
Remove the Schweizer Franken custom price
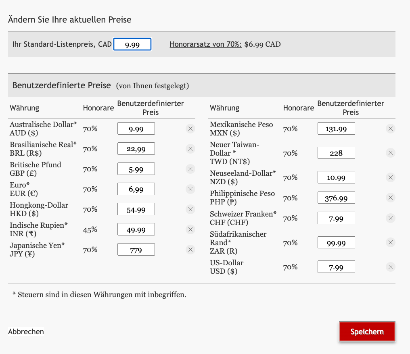[x=390, y=218]
